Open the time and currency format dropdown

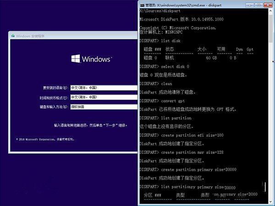pyautogui.click(x=104, y=97)
